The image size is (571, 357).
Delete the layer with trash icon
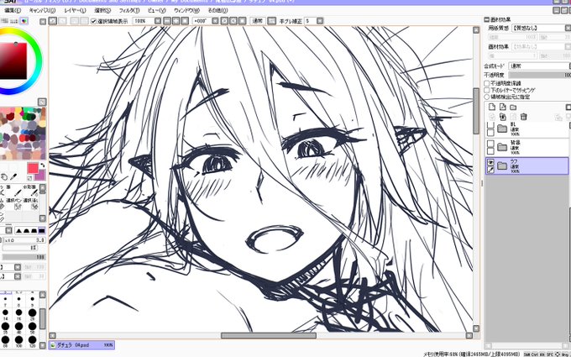pyautogui.click(x=524, y=117)
